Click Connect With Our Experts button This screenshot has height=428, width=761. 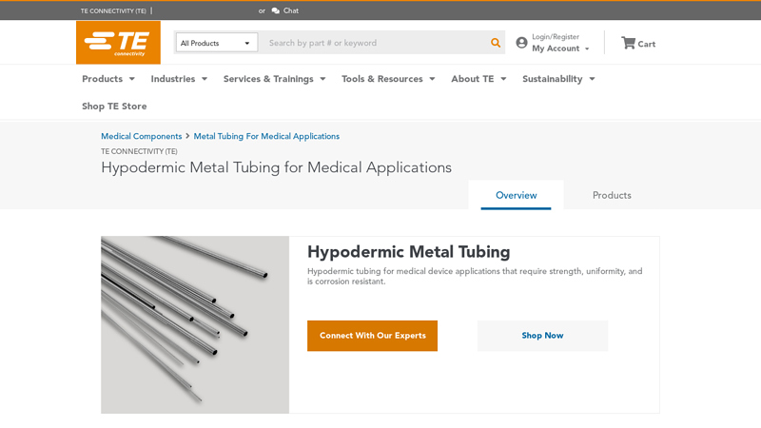(372, 336)
